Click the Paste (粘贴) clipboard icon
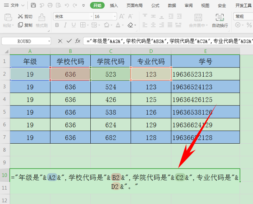253x204 pixels. tap(8, 17)
